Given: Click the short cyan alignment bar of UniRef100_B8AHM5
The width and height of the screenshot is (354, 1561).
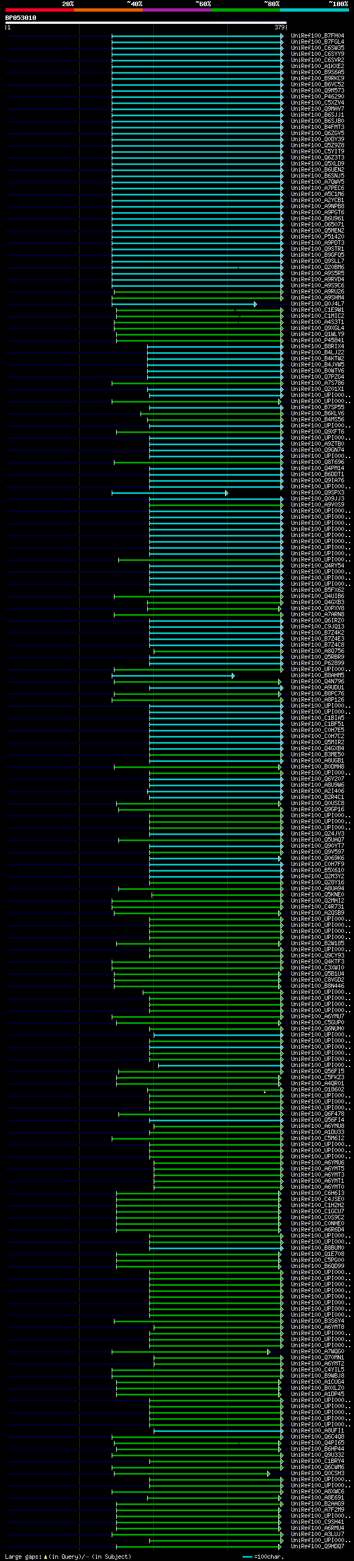Looking at the screenshot, I should coord(173,676).
